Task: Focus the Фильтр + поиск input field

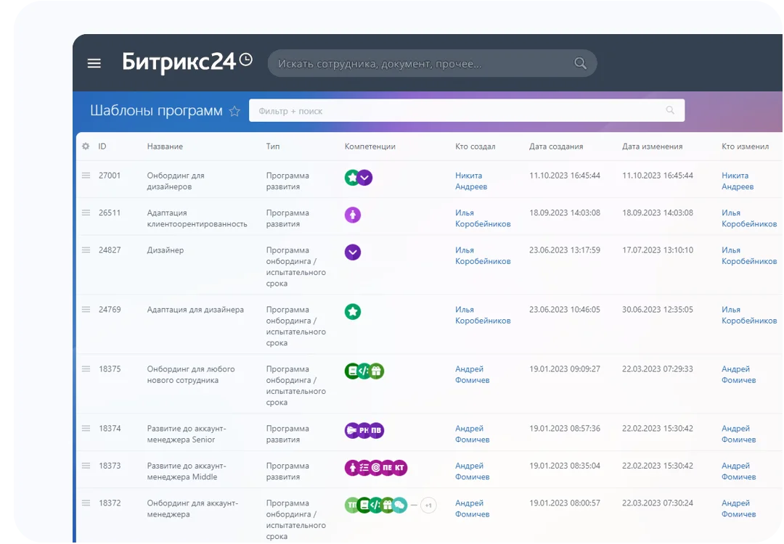Action: pos(457,111)
